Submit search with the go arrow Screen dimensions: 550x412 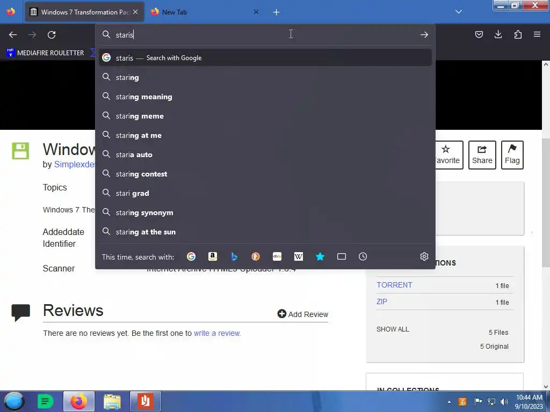coord(424,35)
